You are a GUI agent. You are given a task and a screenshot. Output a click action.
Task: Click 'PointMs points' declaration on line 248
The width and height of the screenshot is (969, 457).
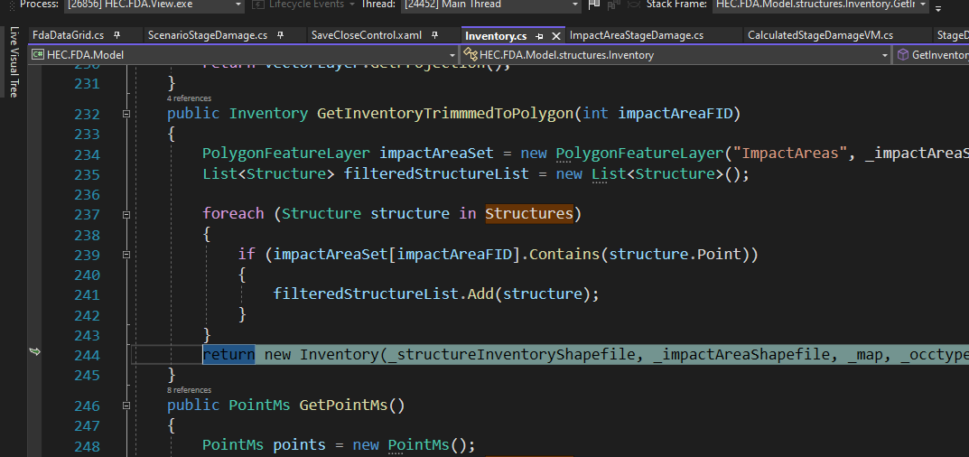(x=264, y=446)
